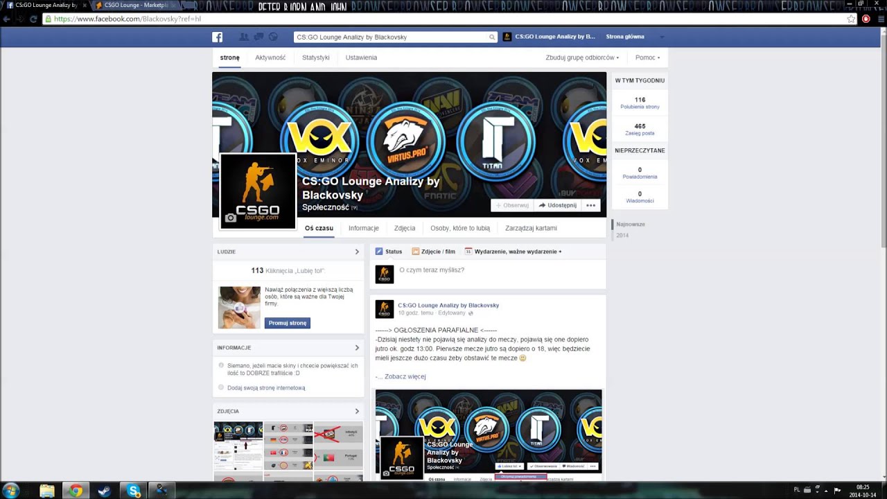887x499 pixels.
Task: Open CS:GO Lounge Analizy profile in header
Action: click(x=549, y=37)
